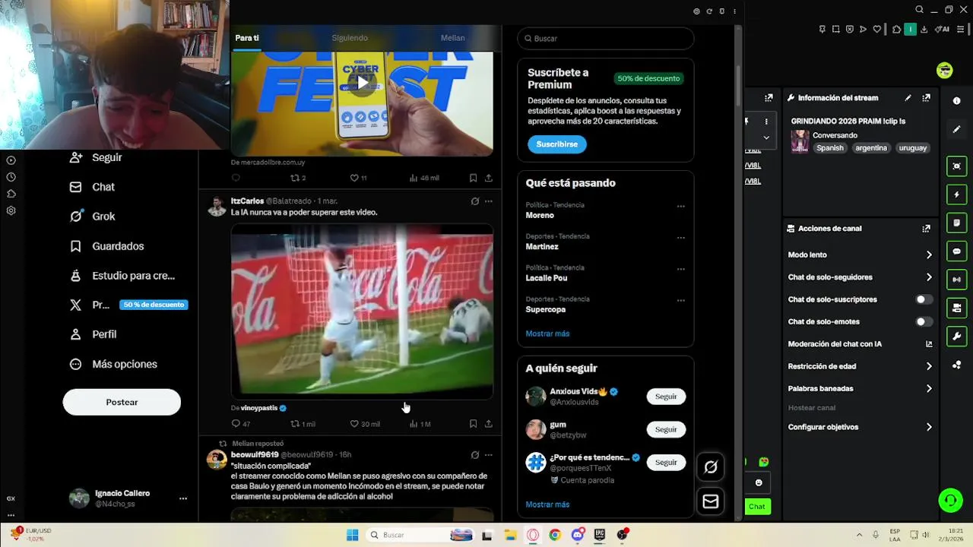Click the X page vertical scrollbar
973x547 pixels.
[x=737, y=87]
